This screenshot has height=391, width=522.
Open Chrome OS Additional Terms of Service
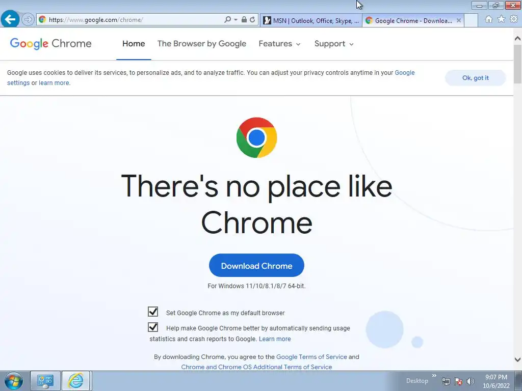(x=257, y=367)
